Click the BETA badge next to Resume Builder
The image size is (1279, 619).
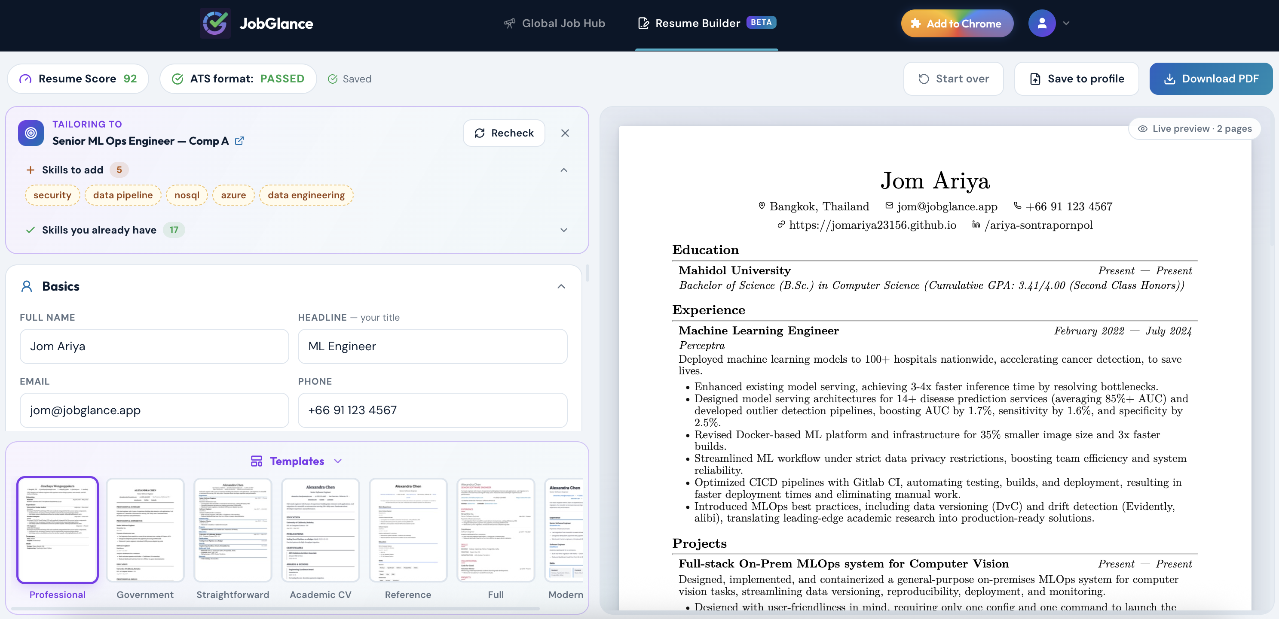tap(761, 22)
